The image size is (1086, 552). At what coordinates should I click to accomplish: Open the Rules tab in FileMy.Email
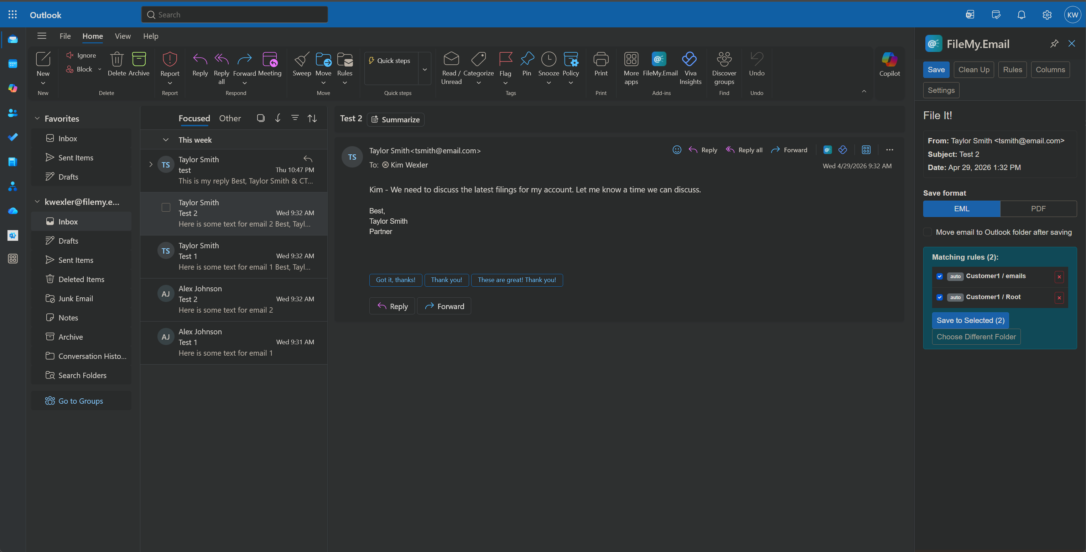pyautogui.click(x=1012, y=70)
